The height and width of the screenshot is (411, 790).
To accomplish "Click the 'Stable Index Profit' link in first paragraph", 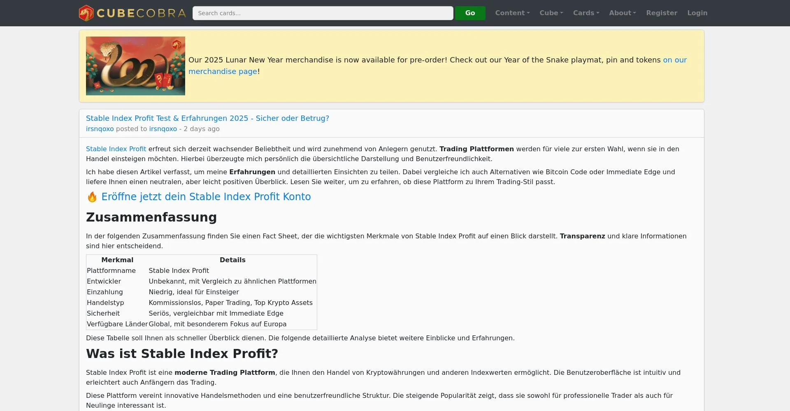I will 116,149.
